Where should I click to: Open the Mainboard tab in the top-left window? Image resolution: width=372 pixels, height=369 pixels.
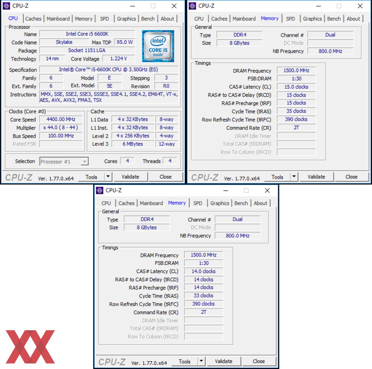[58, 19]
